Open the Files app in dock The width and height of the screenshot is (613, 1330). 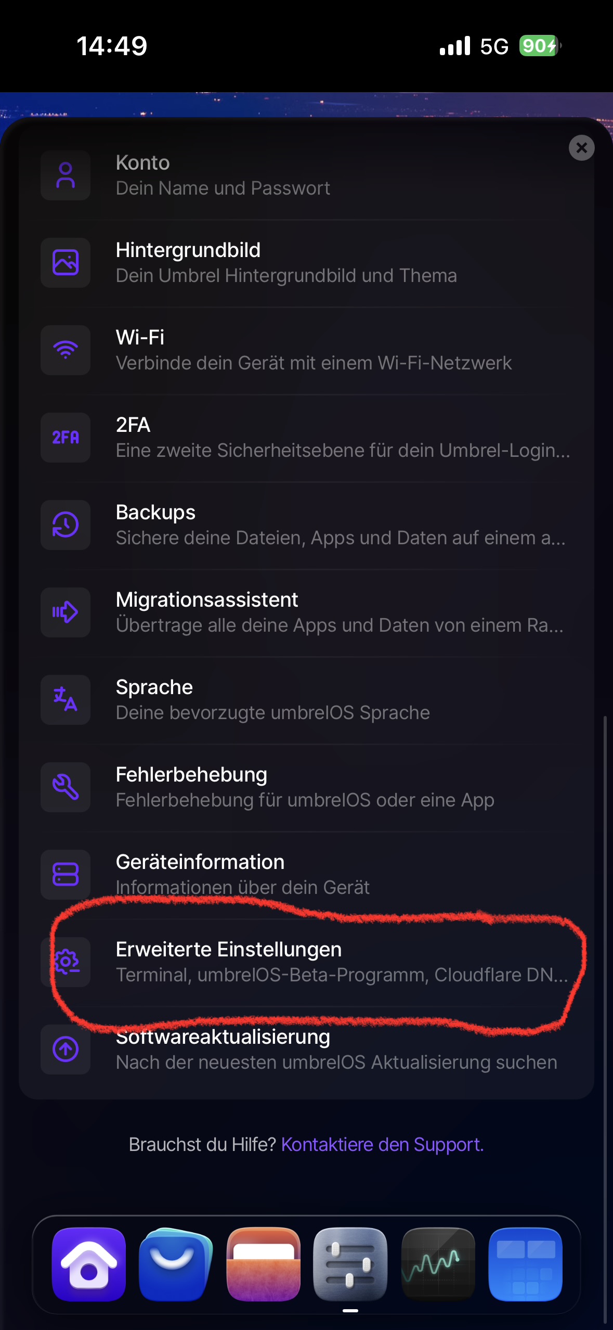click(x=264, y=1264)
